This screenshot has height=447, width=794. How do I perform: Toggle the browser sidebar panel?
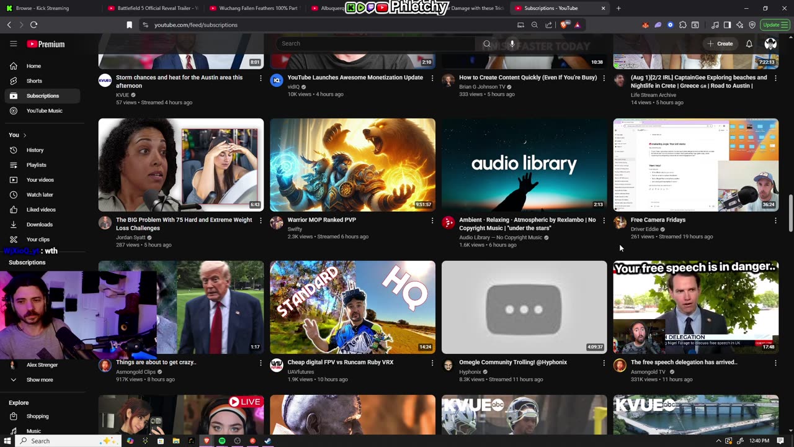click(x=727, y=25)
